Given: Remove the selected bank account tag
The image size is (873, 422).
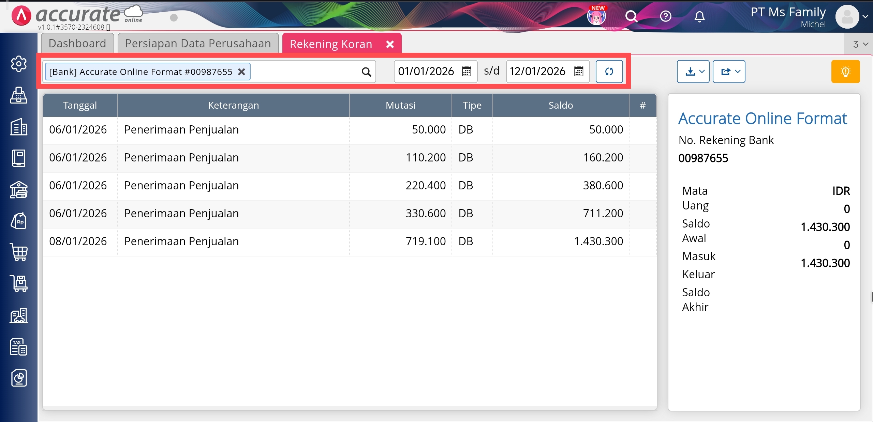Looking at the screenshot, I should tap(241, 72).
